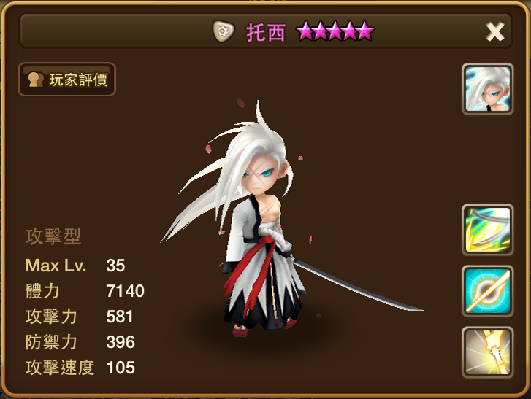This screenshot has width=531, height=399.
Task: Click the third pink star in title
Action: (x=335, y=31)
